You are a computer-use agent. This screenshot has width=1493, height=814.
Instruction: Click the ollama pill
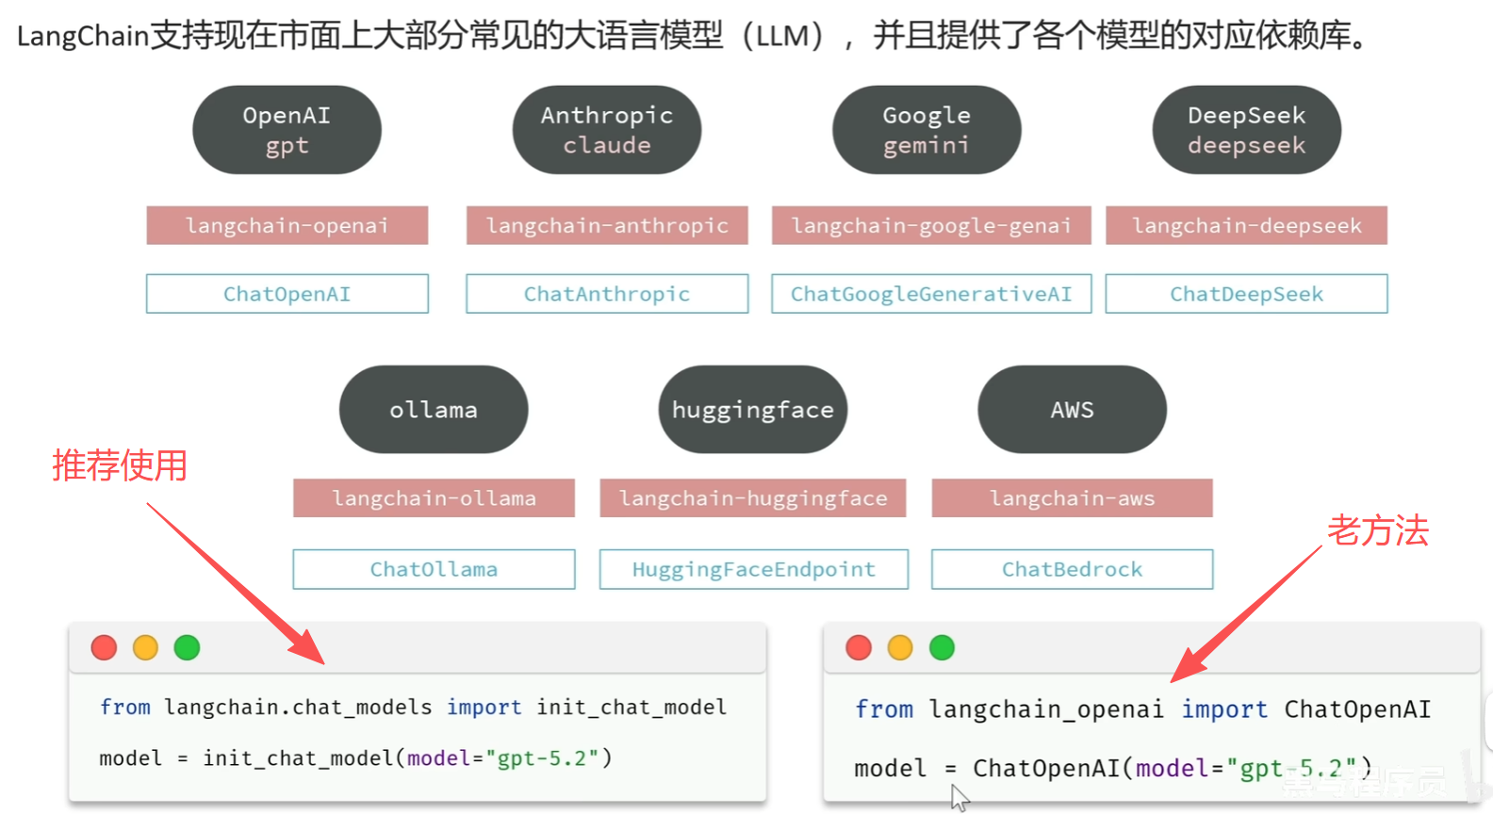coord(434,410)
